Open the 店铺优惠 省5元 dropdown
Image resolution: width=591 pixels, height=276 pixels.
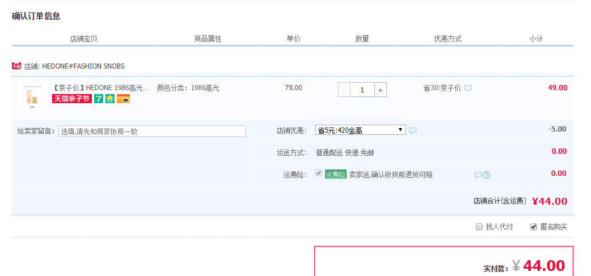point(361,130)
